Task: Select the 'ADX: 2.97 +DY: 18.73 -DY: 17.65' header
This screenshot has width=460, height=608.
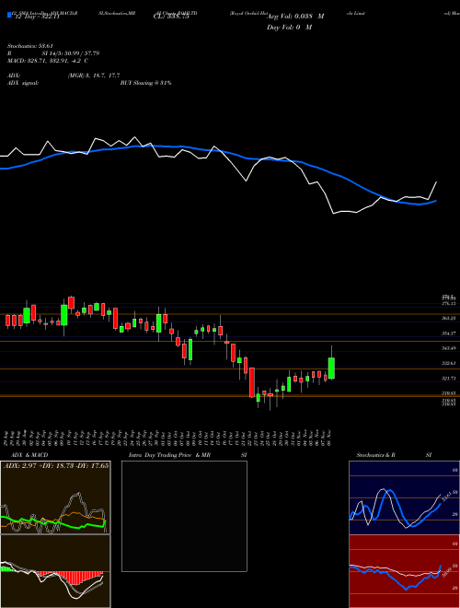Action: (56, 465)
